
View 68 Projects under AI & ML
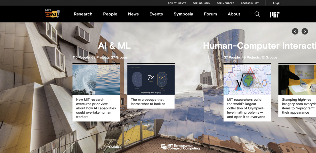pos(100,58)
